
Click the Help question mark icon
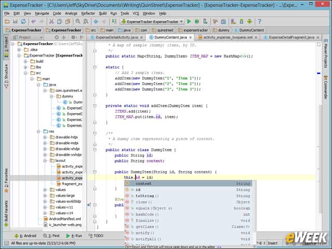click(x=259, y=21)
